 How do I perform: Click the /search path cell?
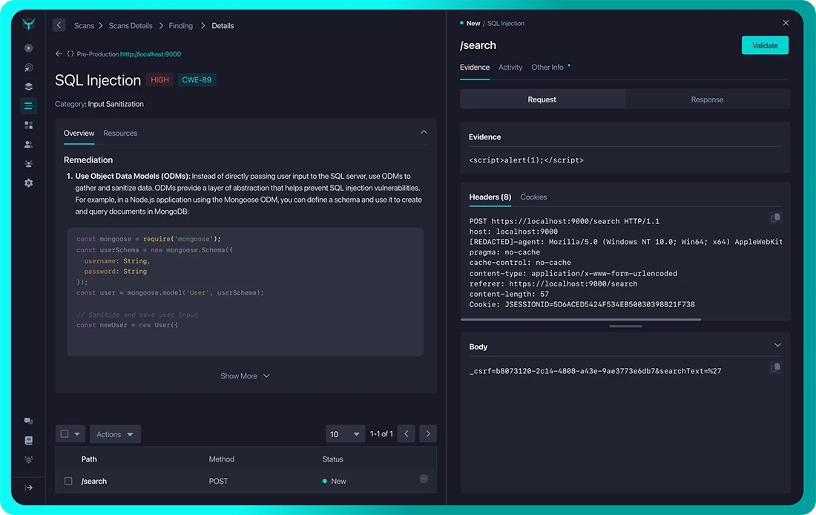[x=93, y=481]
